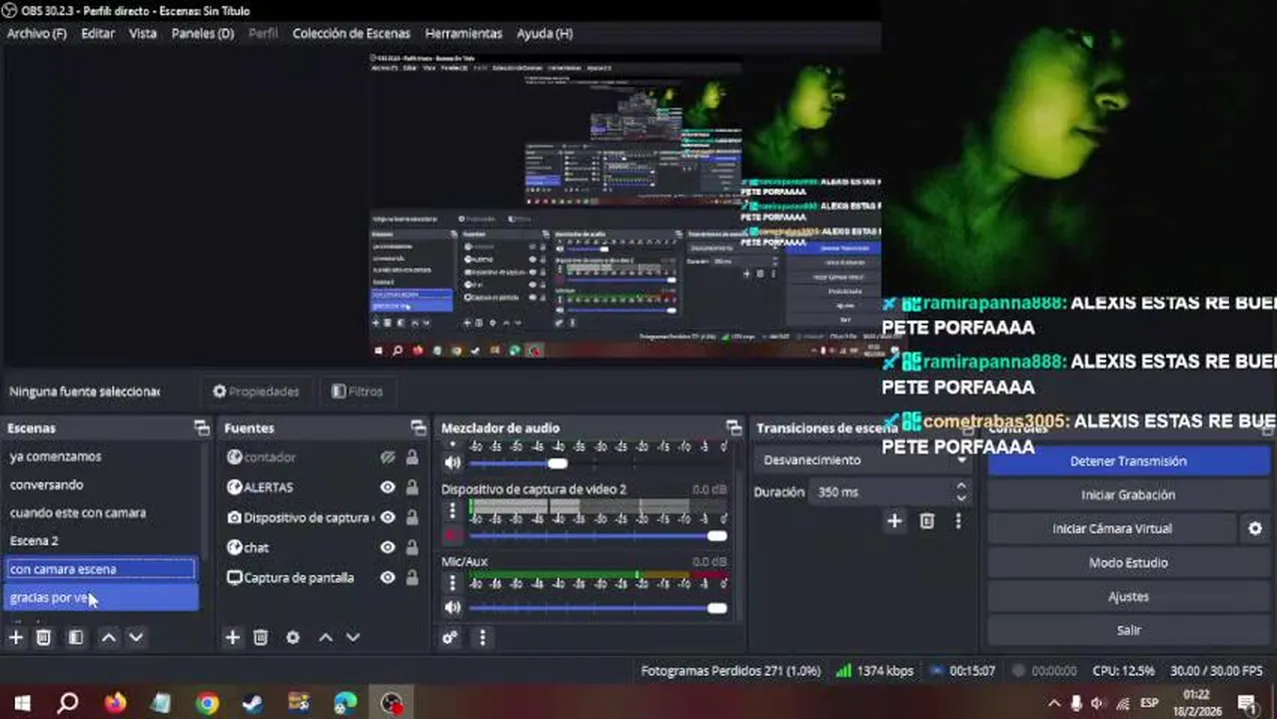Move the source up in Fuentes
The width and height of the screenshot is (1277, 719).
coord(326,637)
